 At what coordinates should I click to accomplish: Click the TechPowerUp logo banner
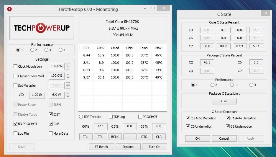pyautogui.click(x=42, y=28)
